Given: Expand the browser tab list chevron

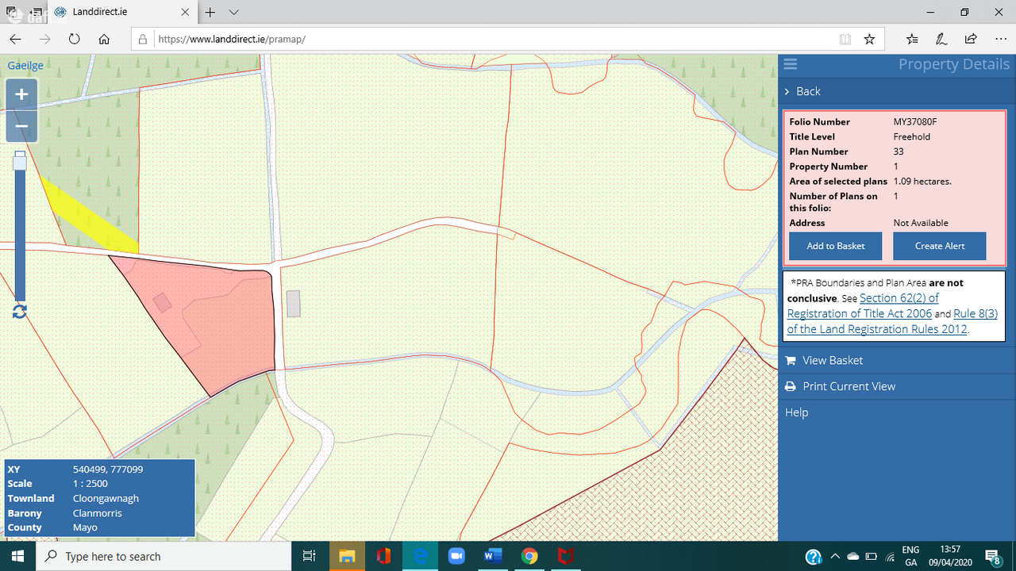Looking at the screenshot, I should (x=234, y=13).
